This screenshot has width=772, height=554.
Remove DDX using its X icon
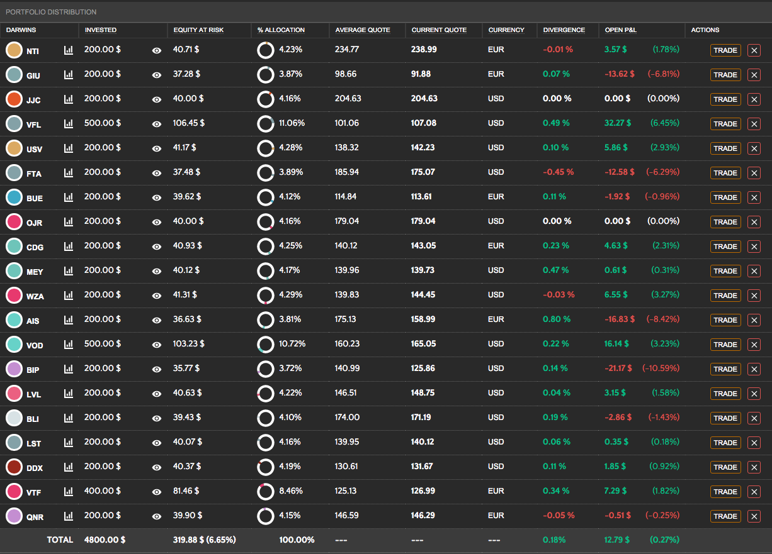[754, 467]
